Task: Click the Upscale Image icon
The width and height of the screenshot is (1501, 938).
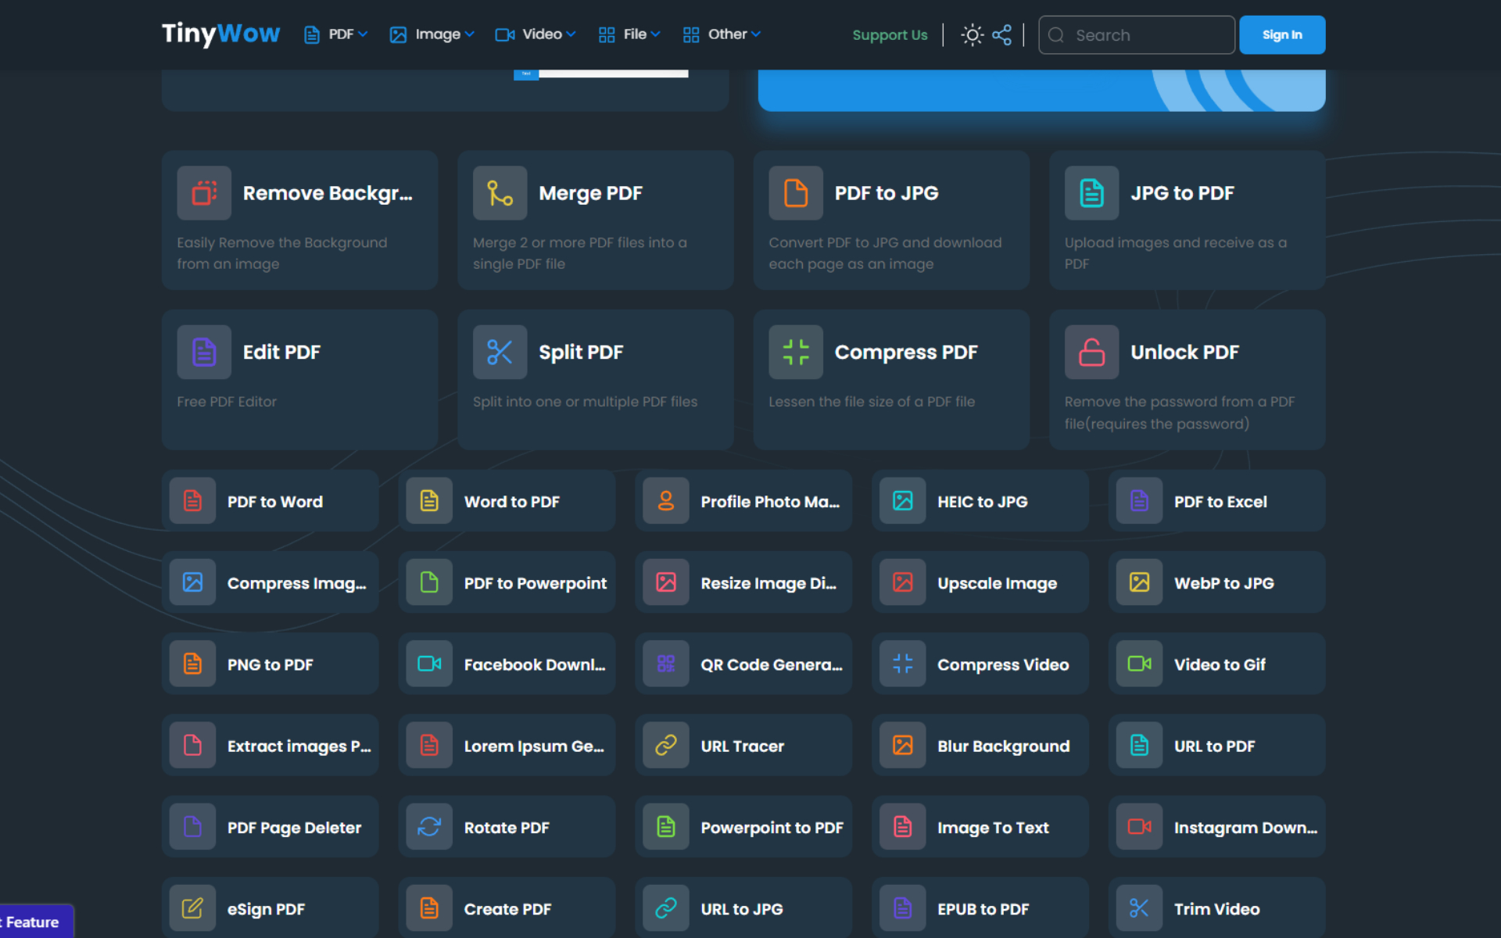Action: 903,582
